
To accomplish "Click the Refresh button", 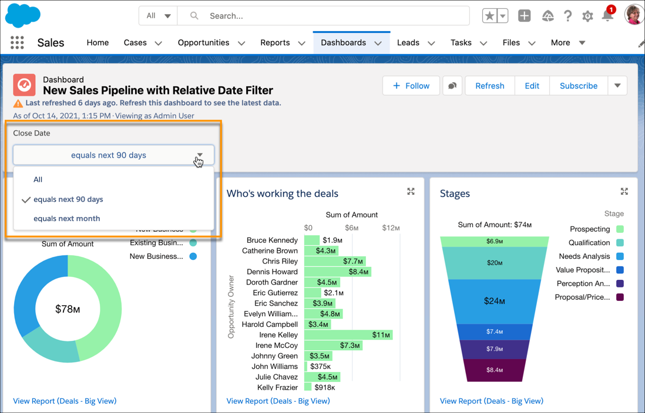I will click(x=489, y=86).
